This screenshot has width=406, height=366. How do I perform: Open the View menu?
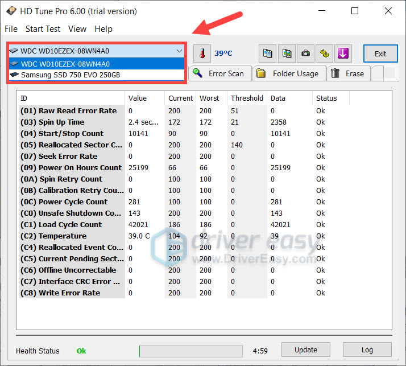[77, 29]
